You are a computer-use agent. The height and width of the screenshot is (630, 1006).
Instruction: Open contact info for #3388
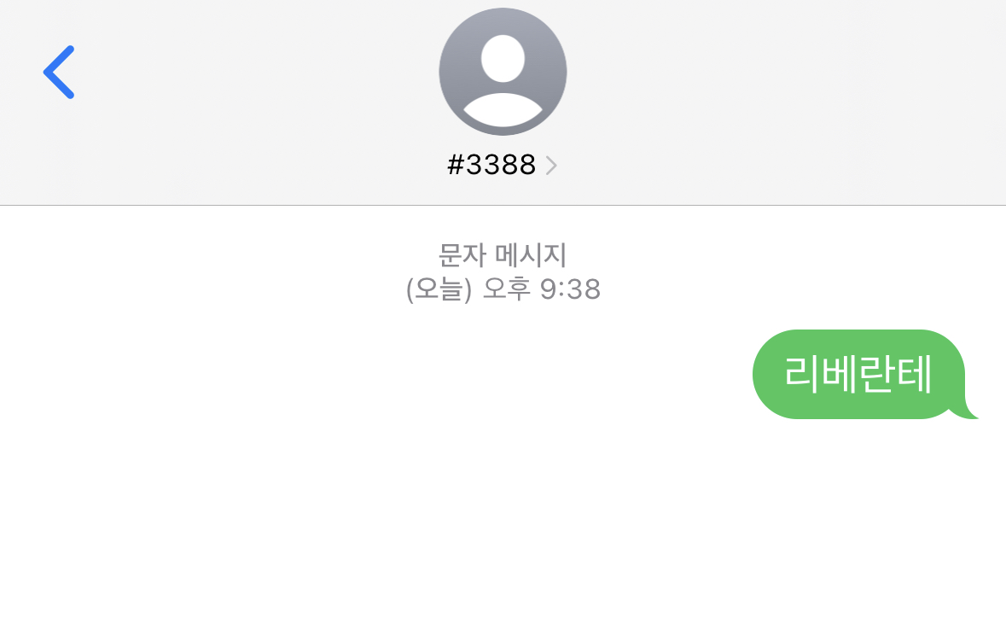point(502,165)
